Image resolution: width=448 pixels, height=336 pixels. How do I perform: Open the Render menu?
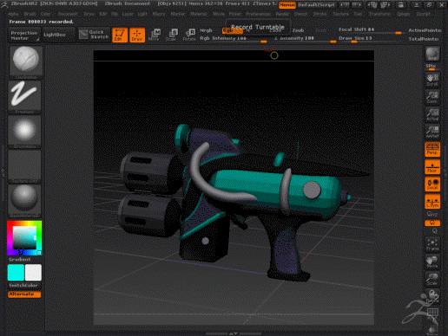pyautogui.click(x=282, y=14)
